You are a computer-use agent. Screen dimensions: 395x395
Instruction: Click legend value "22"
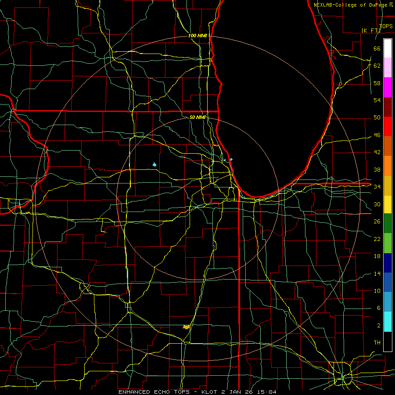[377, 239]
